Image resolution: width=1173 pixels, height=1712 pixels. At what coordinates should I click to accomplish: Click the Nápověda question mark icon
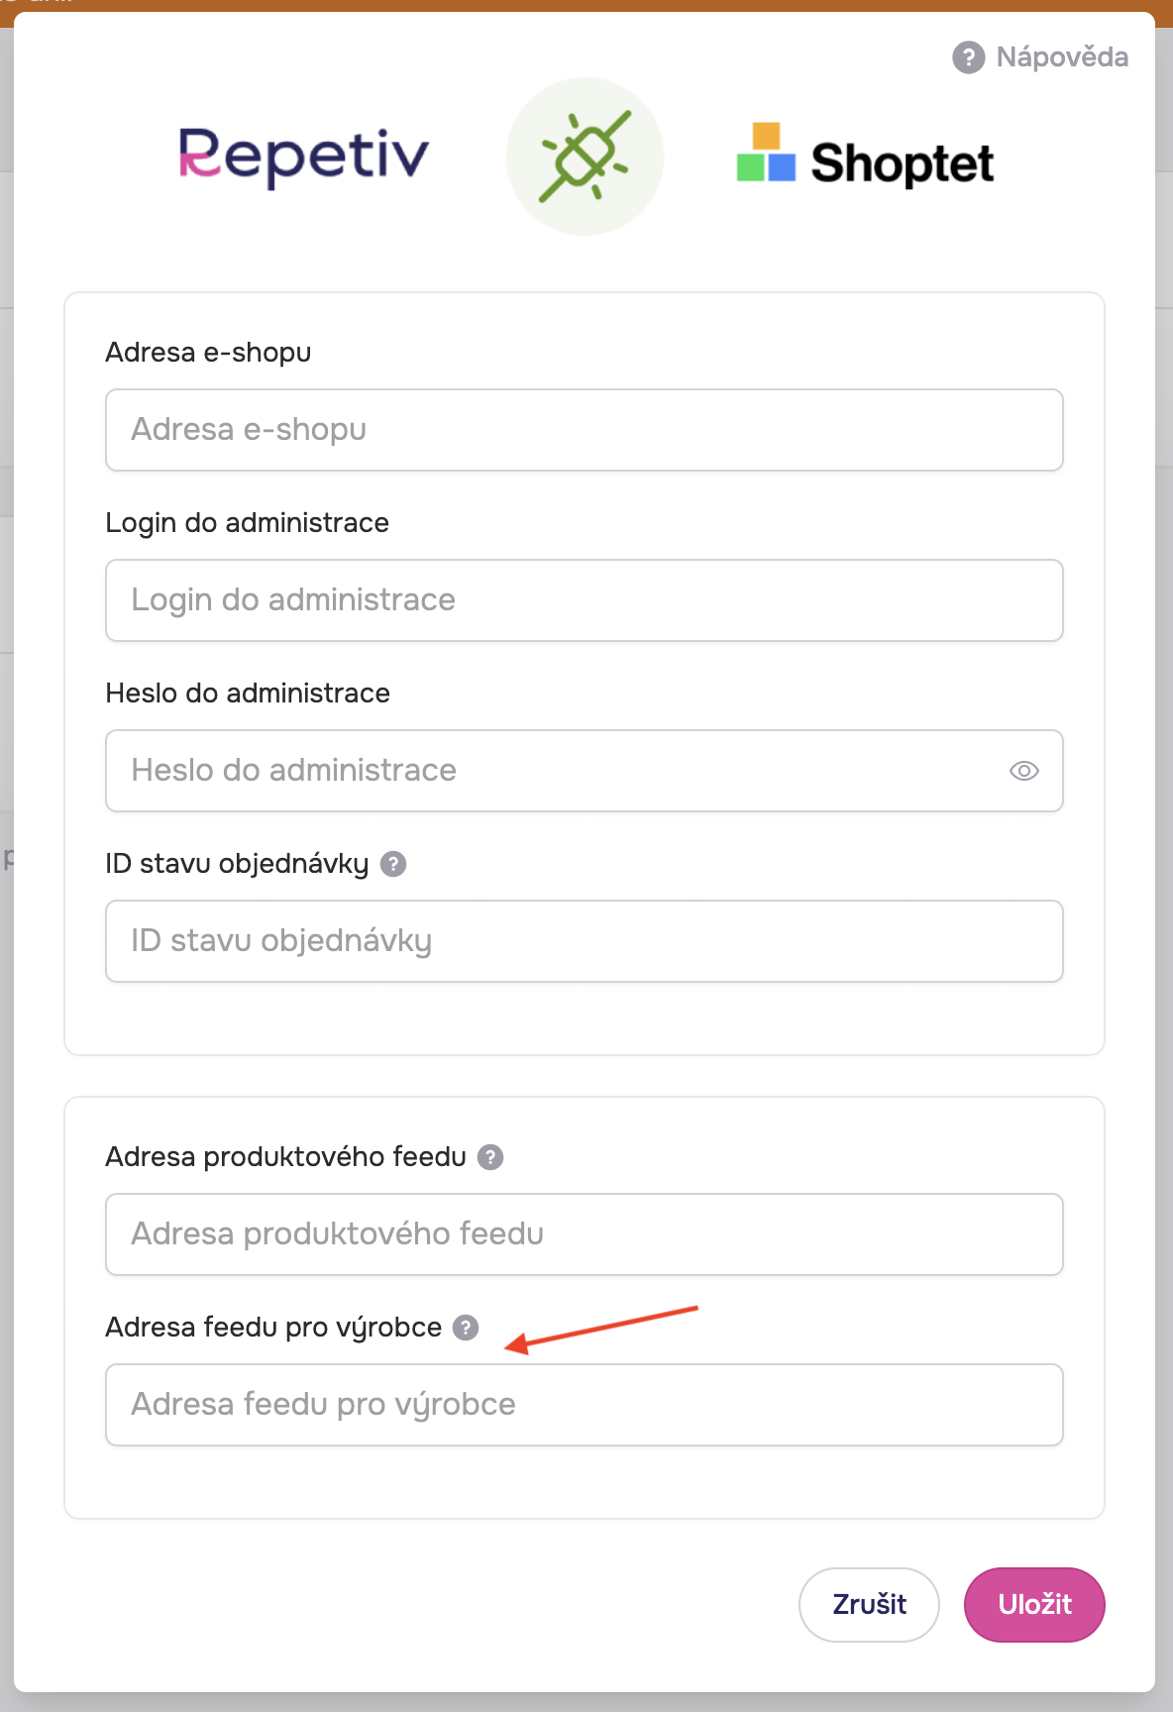968,57
